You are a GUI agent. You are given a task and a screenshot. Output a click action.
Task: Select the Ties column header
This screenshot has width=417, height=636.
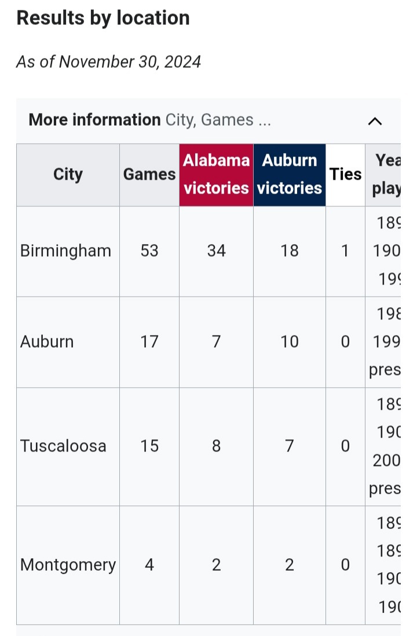(x=345, y=175)
